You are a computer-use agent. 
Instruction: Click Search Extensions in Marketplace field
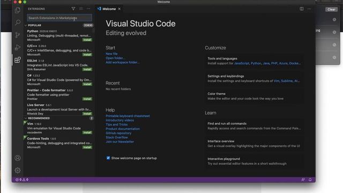click(x=59, y=18)
